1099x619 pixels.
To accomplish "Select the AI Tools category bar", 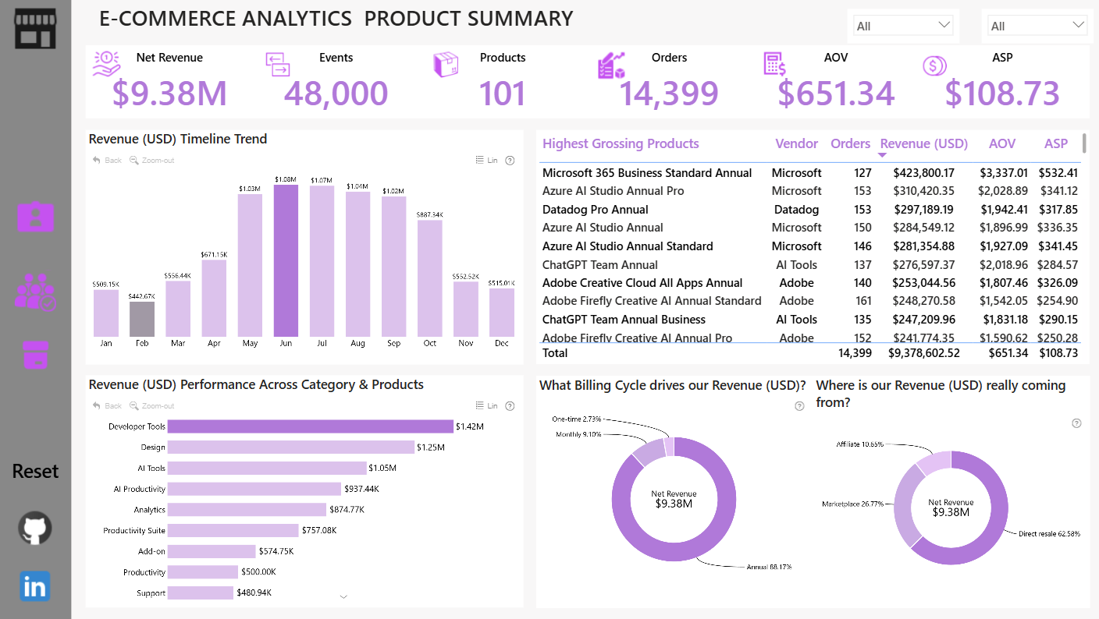I will pyautogui.click(x=267, y=468).
